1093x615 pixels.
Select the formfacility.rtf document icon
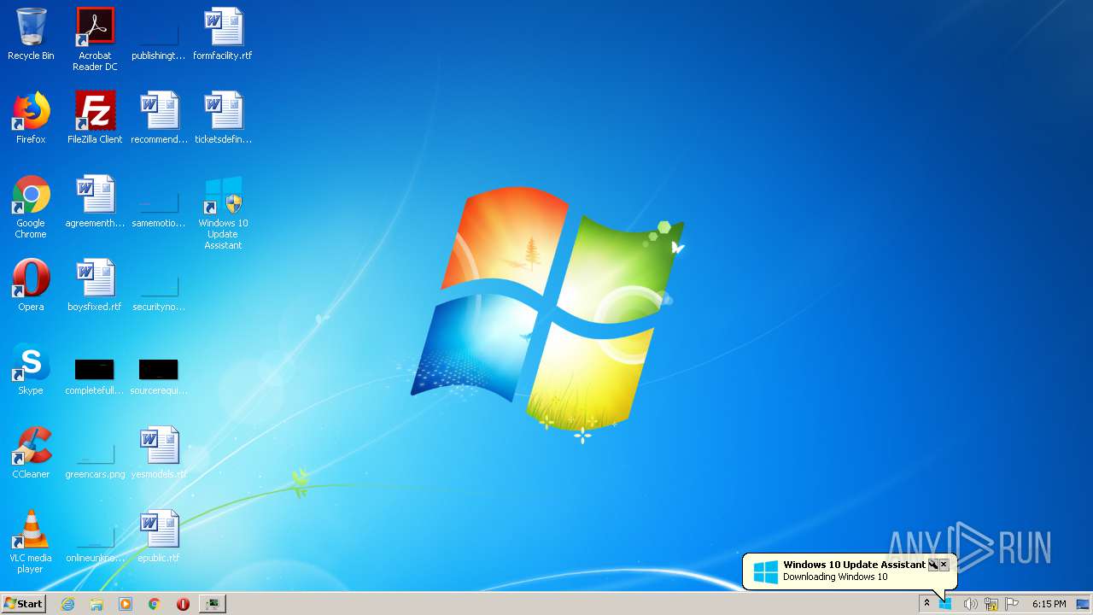223,34
